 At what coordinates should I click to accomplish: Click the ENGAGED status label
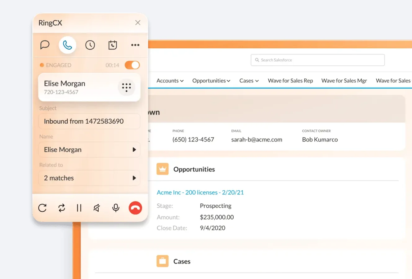tap(59, 65)
